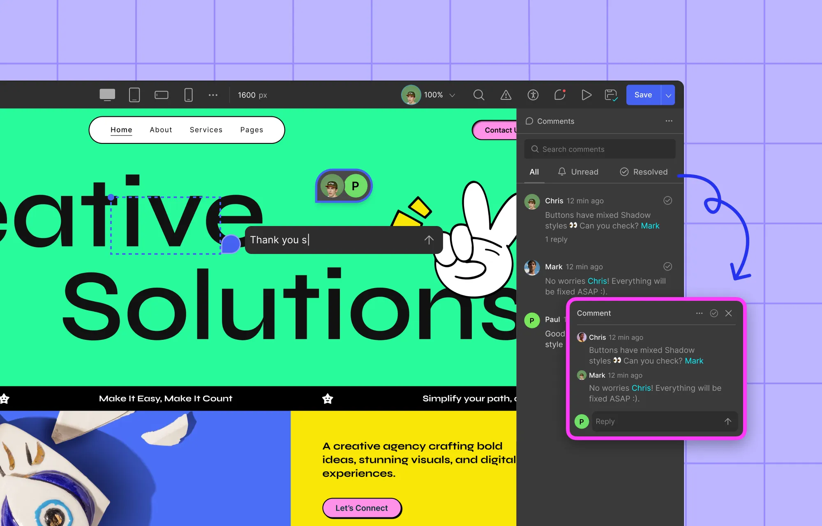The height and width of the screenshot is (526, 822).
Task: Expand the Save options arrow
Action: [668, 95]
